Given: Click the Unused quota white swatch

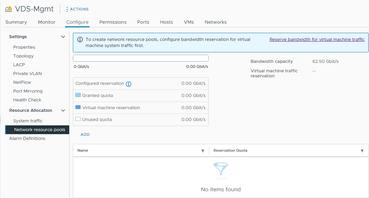Looking at the screenshot, I should tap(78, 119).
